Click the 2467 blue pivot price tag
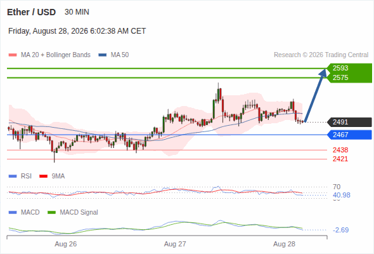 tap(349, 135)
